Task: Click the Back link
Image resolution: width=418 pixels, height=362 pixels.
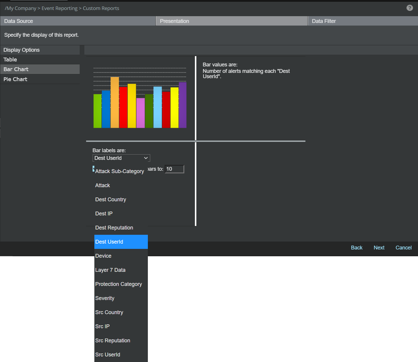Action: [357, 248]
